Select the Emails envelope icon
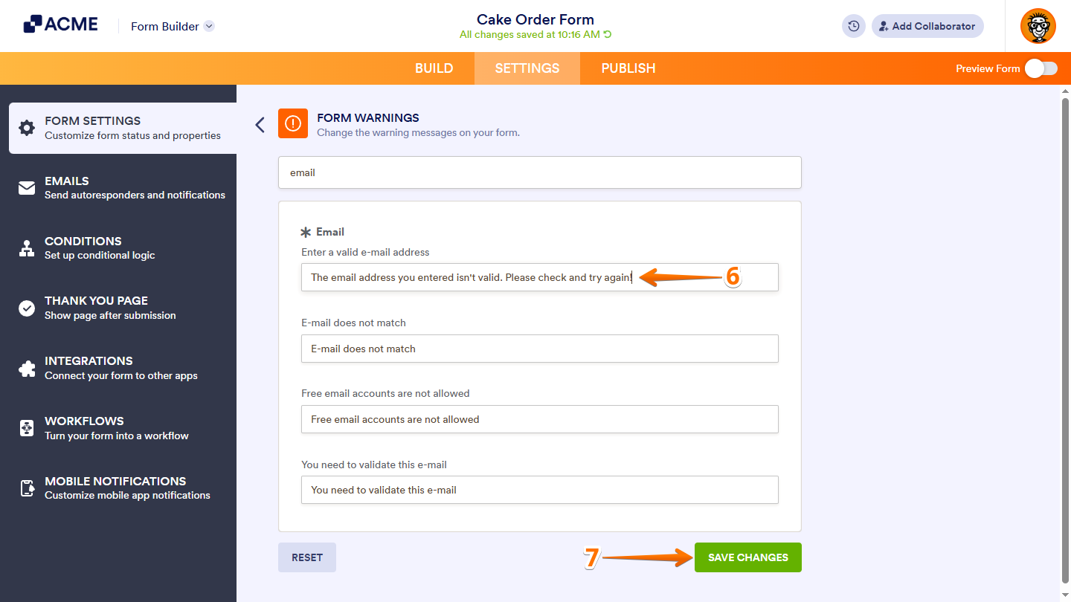The width and height of the screenshot is (1071, 602). point(28,187)
